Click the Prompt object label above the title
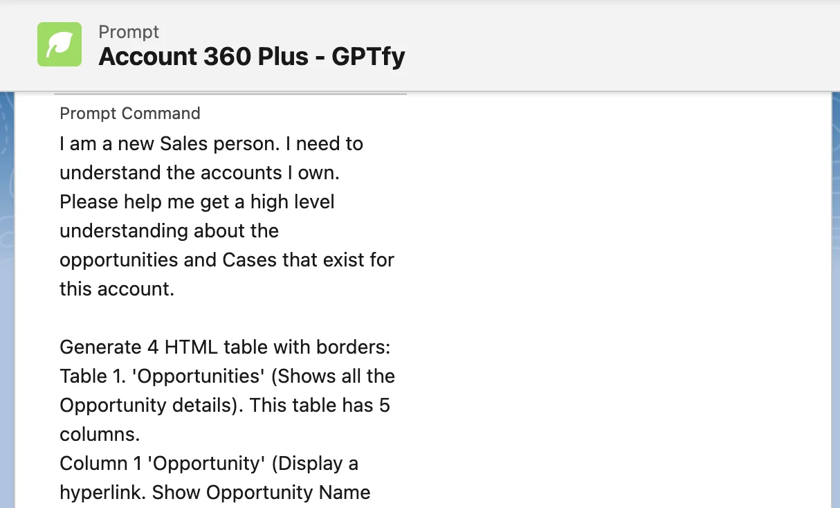The height and width of the screenshot is (508, 840). click(x=129, y=32)
